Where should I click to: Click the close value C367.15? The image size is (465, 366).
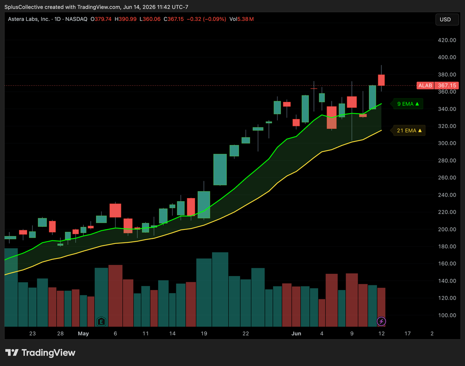click(x=174, y=19)
